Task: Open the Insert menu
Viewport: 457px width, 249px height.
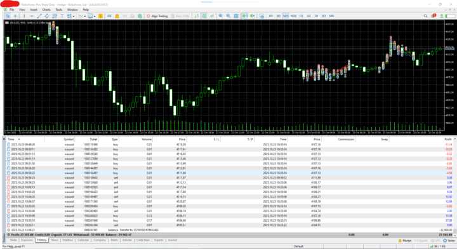Action: coord(34,10)
